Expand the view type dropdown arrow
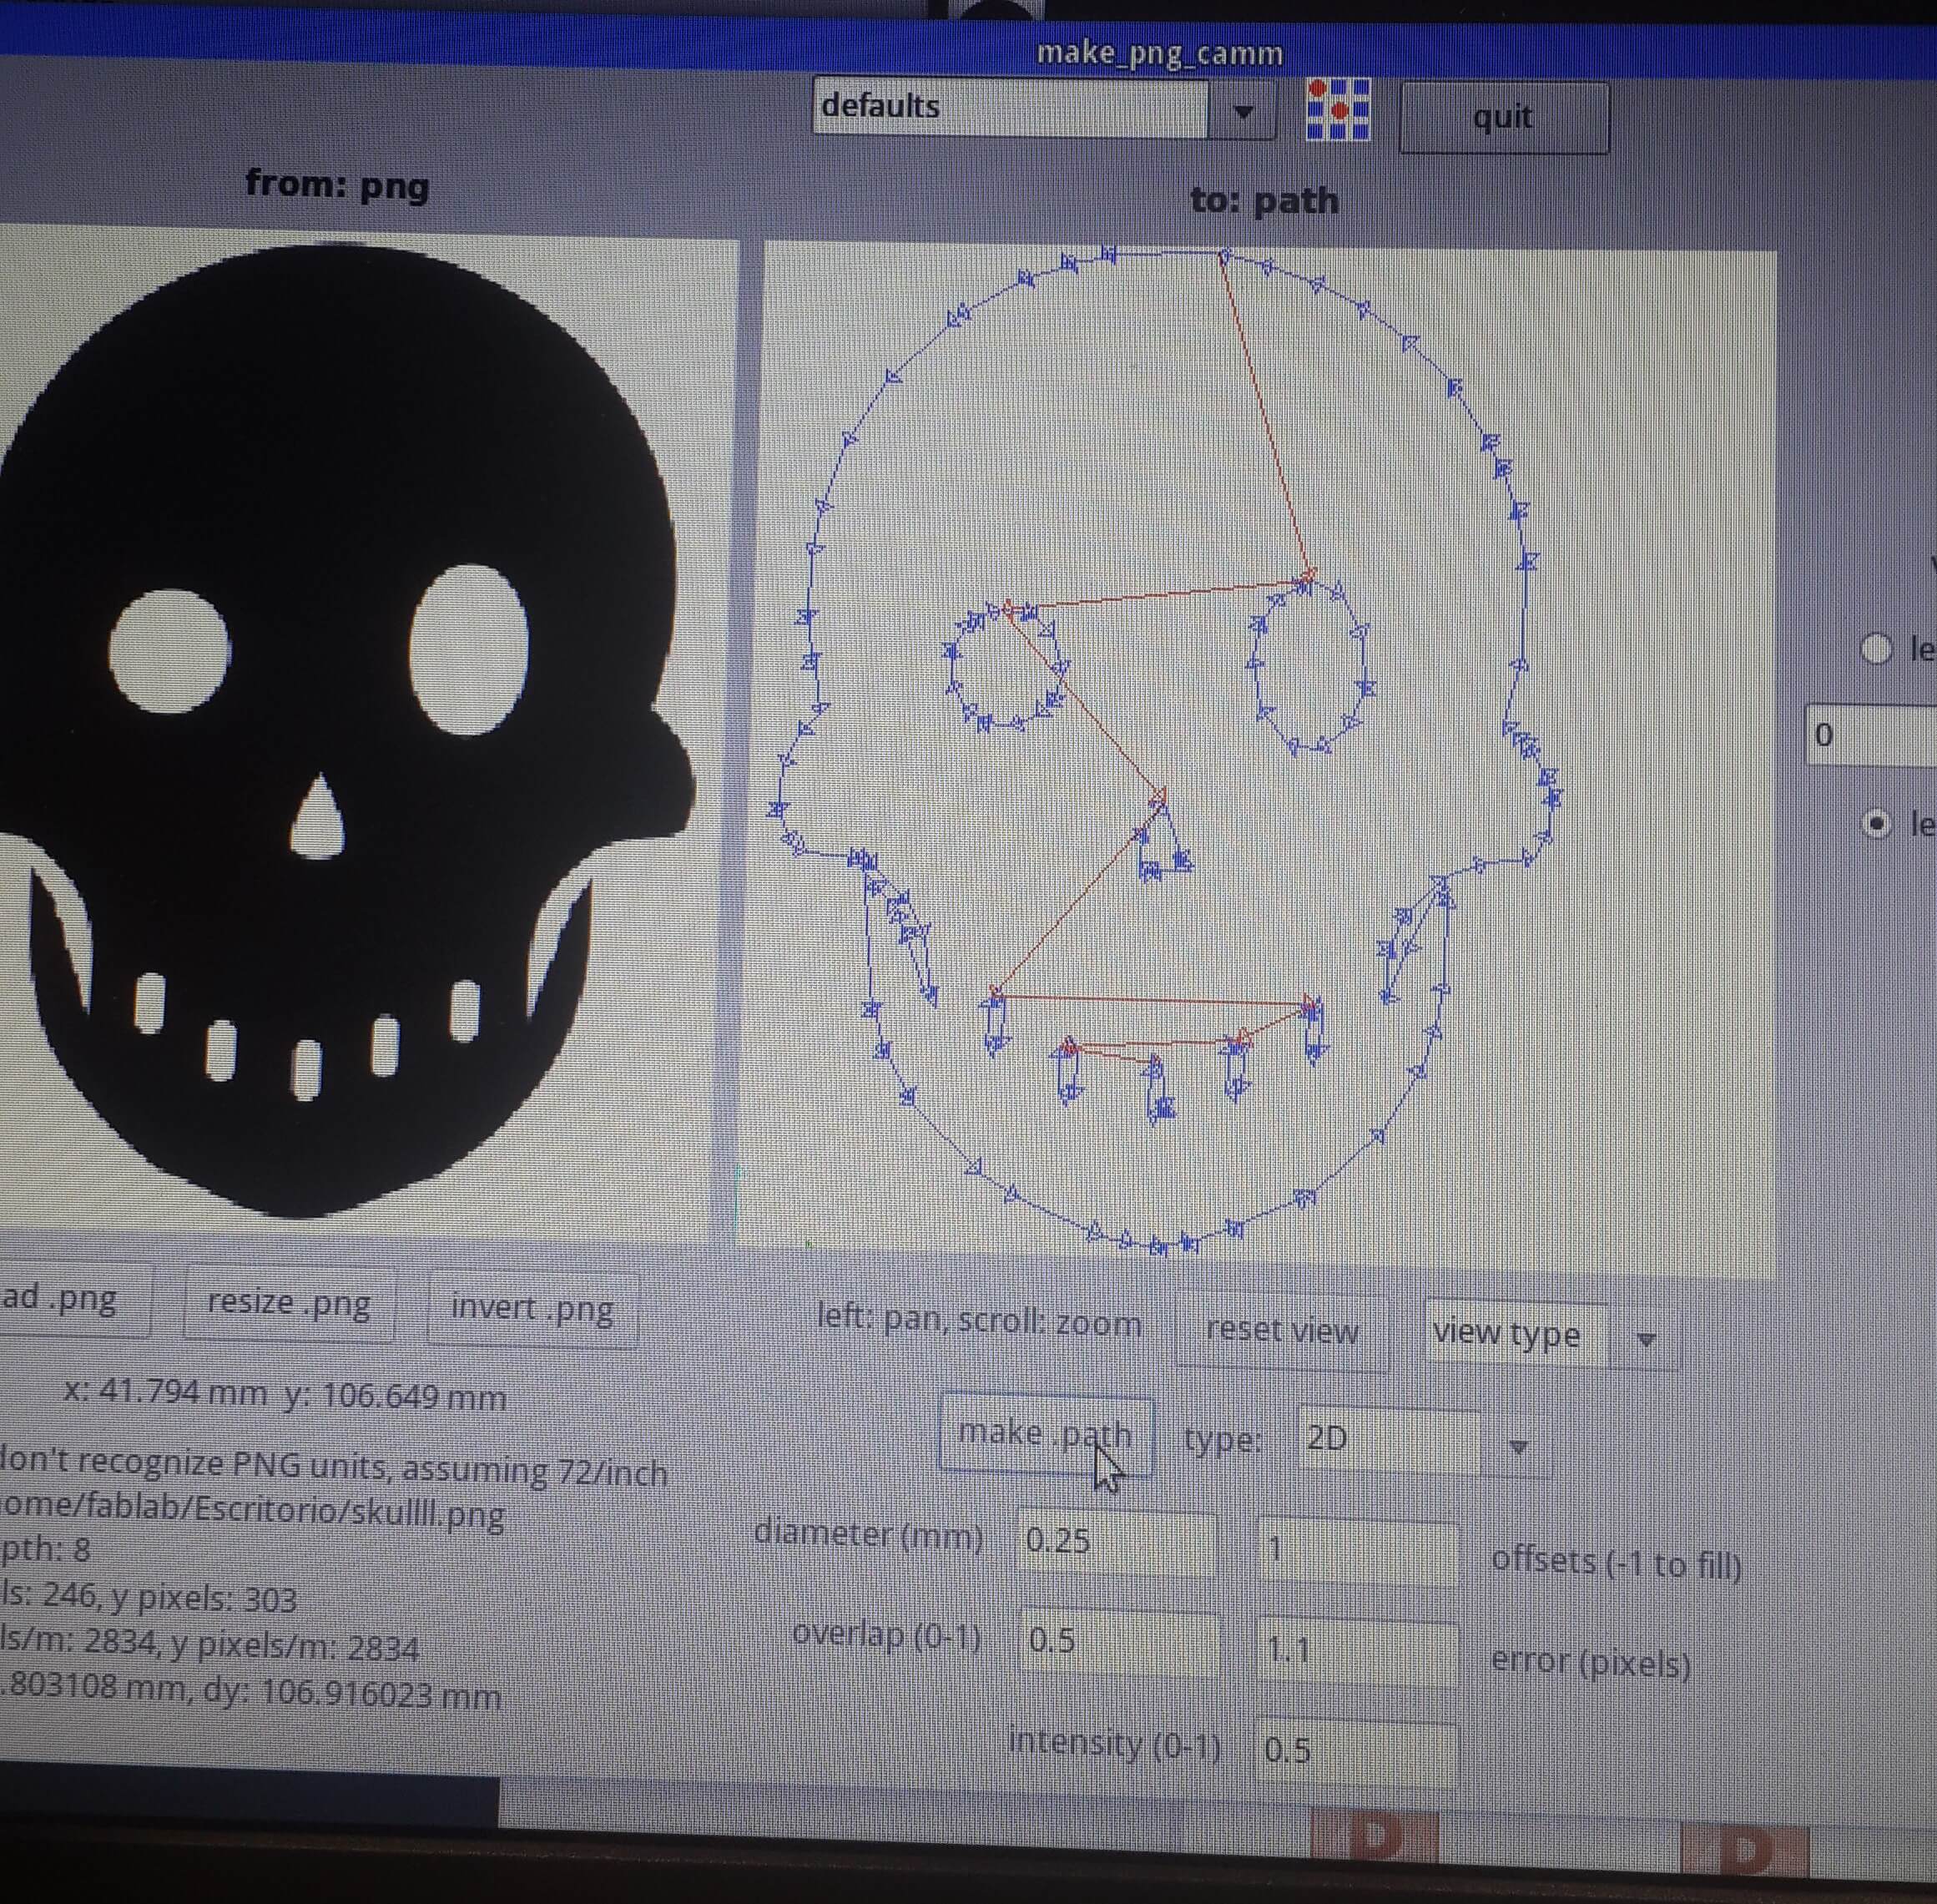The height and width of the screenshot is (1904, 1937). coord(1645,1338)
